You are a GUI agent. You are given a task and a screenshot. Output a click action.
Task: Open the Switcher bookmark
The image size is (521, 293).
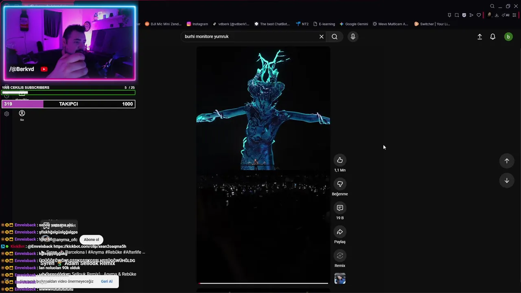pyautogui.click(x=432, y=24)
